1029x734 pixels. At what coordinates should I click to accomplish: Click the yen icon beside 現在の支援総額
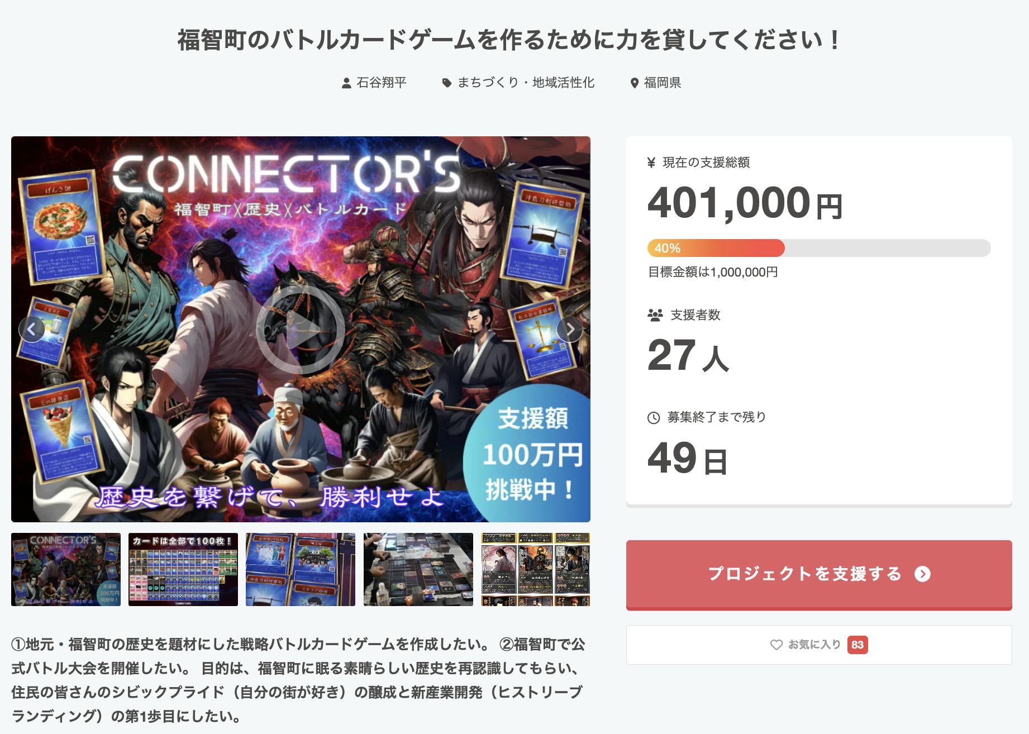651,163
